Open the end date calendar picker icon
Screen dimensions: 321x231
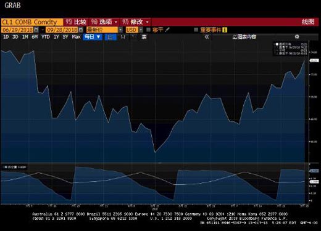81,30
